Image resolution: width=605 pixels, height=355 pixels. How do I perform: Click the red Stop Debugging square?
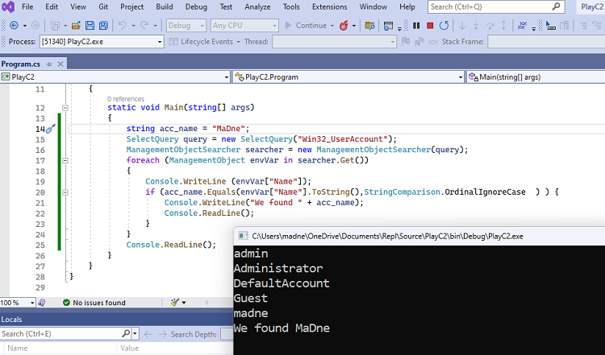click(430, 26)
